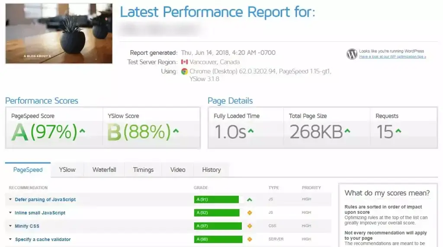Open the History tab
The image size is (443, 247).
point(211,170)
